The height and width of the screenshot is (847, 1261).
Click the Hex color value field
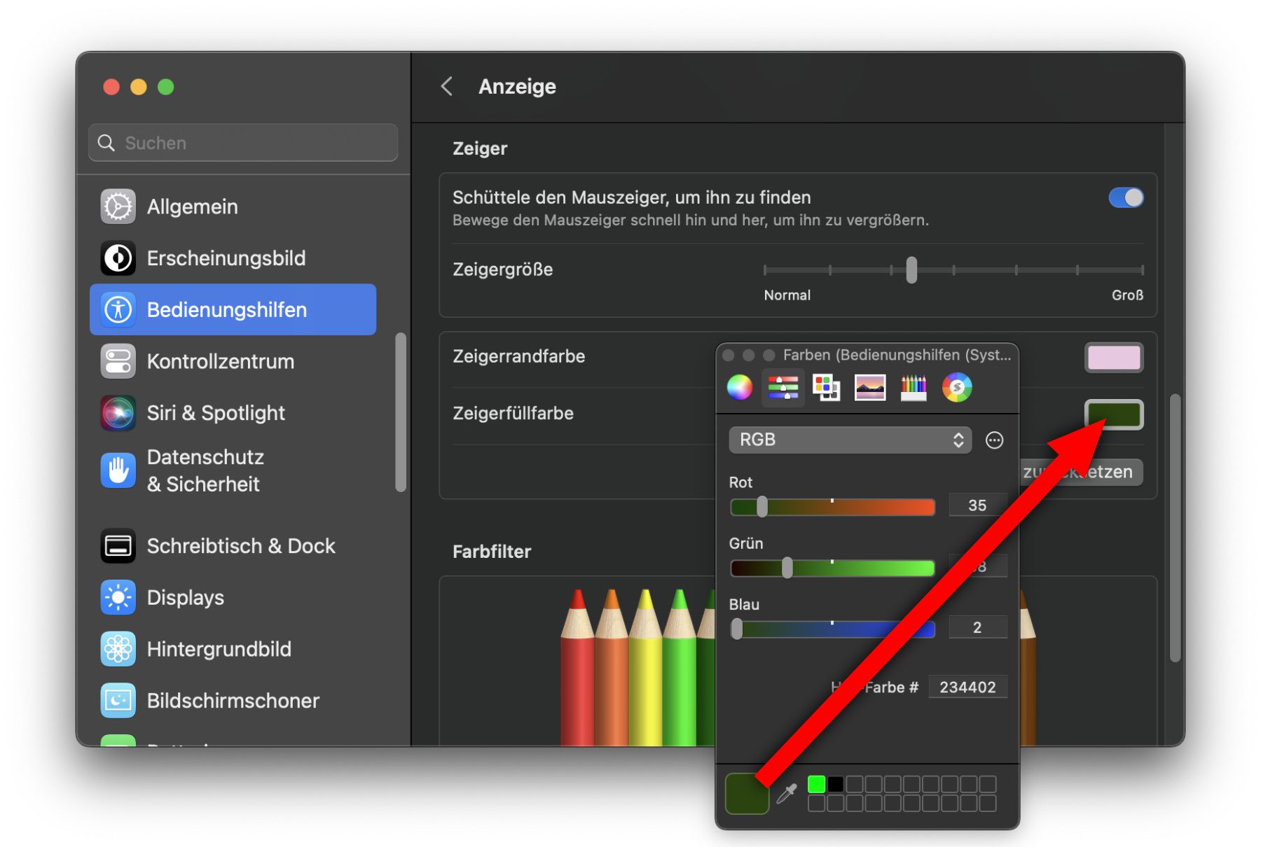click(x=967, y=687)
